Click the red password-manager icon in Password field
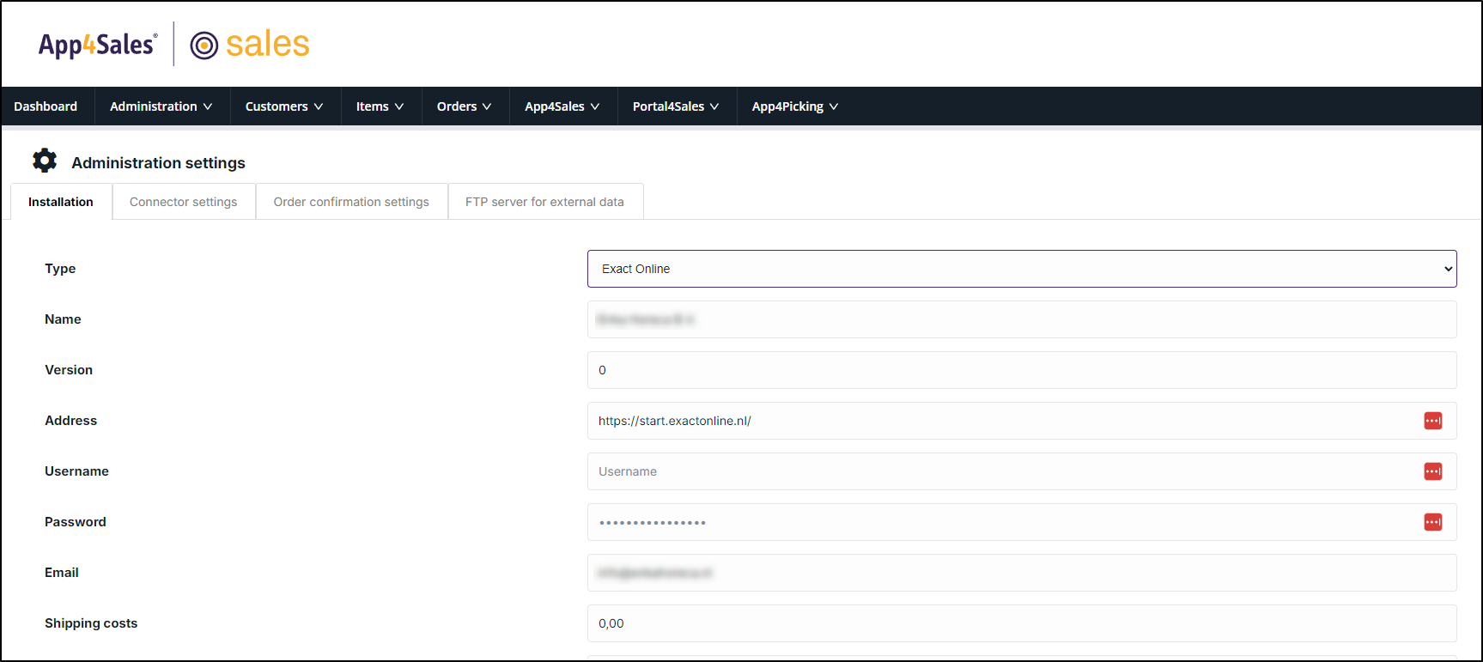This screenshot has height=662, width=1483. click(x=1433, y=522)
